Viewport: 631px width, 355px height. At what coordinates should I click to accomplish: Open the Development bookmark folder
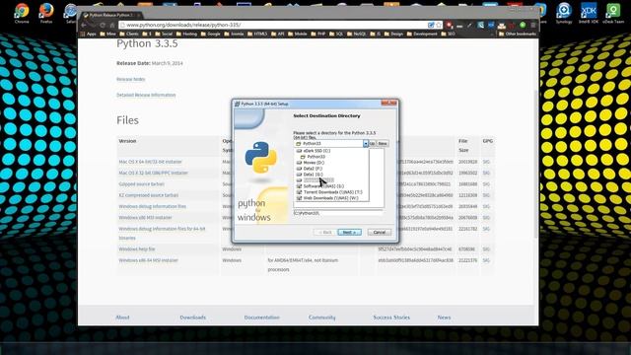point(422,34)
